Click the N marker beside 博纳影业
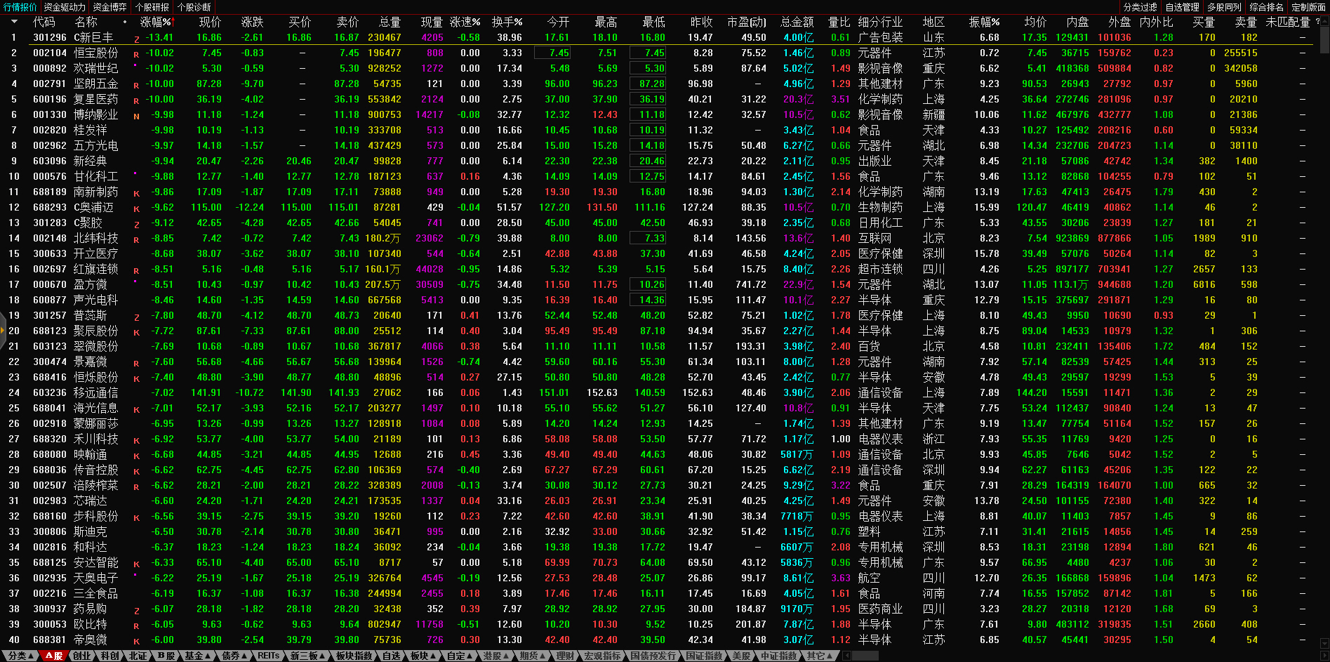This screenshot has width=1330, height=662. [136, 116]
